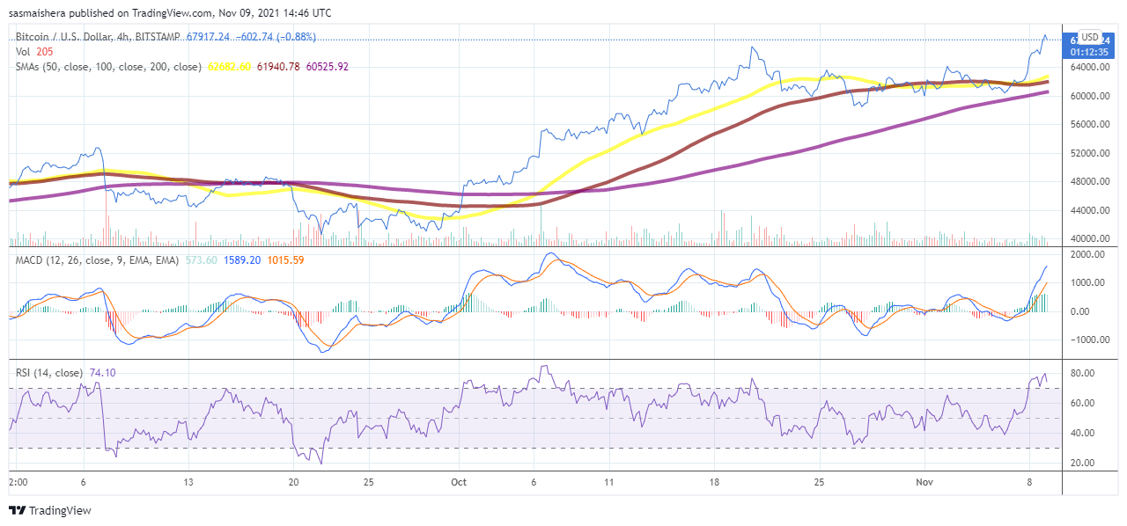Click the 80.00 RSI axis label
Screen dimensions: 1127x526
[1082, 373]
